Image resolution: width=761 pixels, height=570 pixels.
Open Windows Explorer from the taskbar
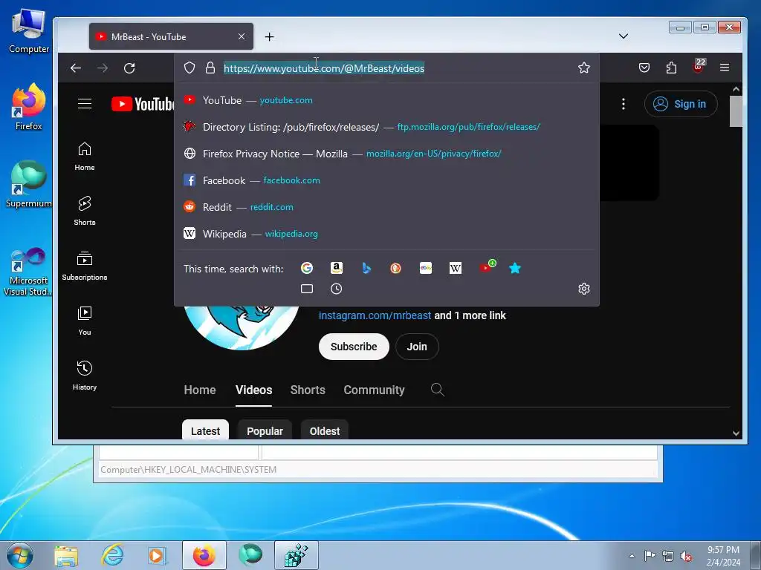coord(66,555)
